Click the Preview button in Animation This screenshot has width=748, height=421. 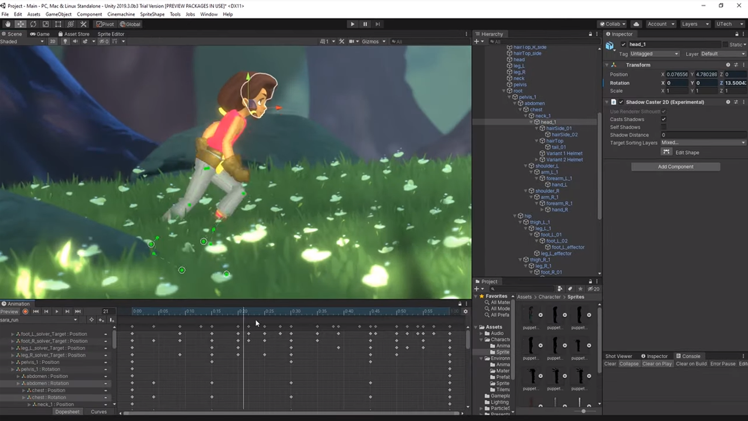click(9, 311)
